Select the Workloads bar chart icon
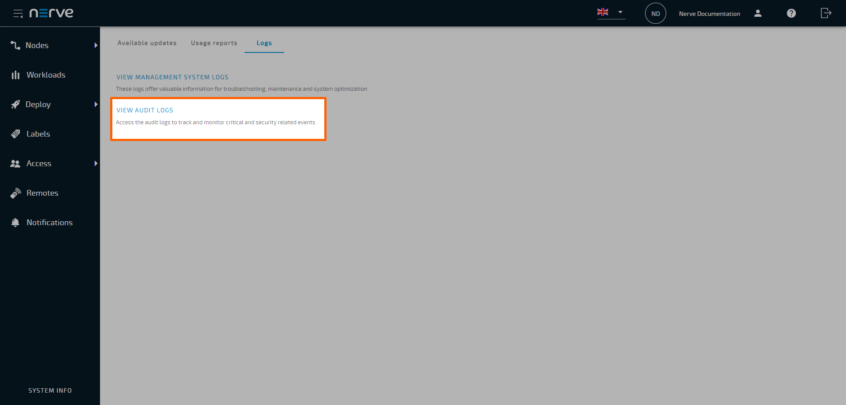Image resolution: width=846 pixels, height=405 pixels. (15, 74)
